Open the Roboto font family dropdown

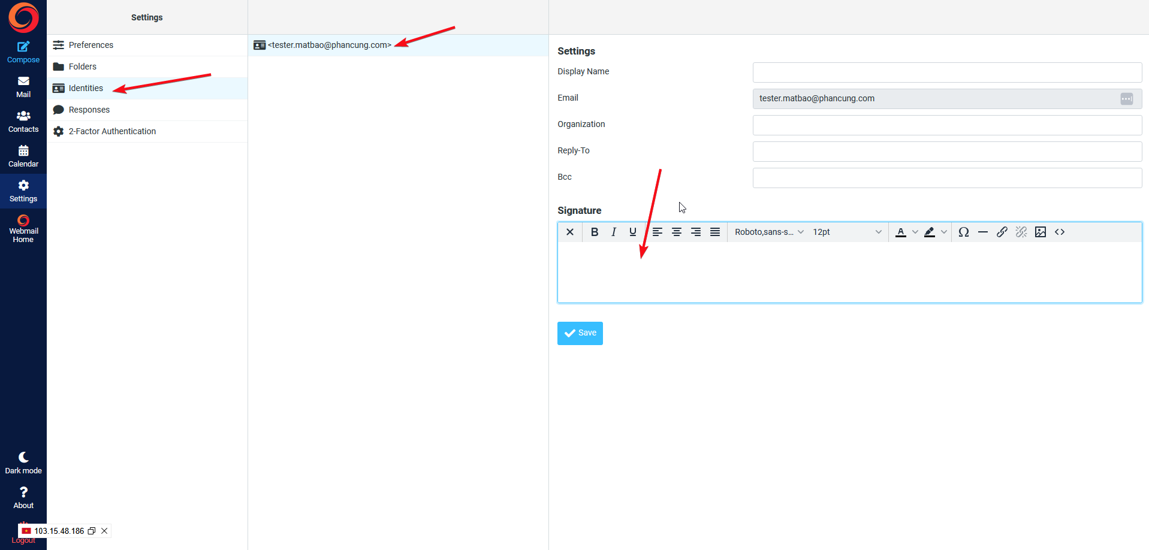[768, 232]
